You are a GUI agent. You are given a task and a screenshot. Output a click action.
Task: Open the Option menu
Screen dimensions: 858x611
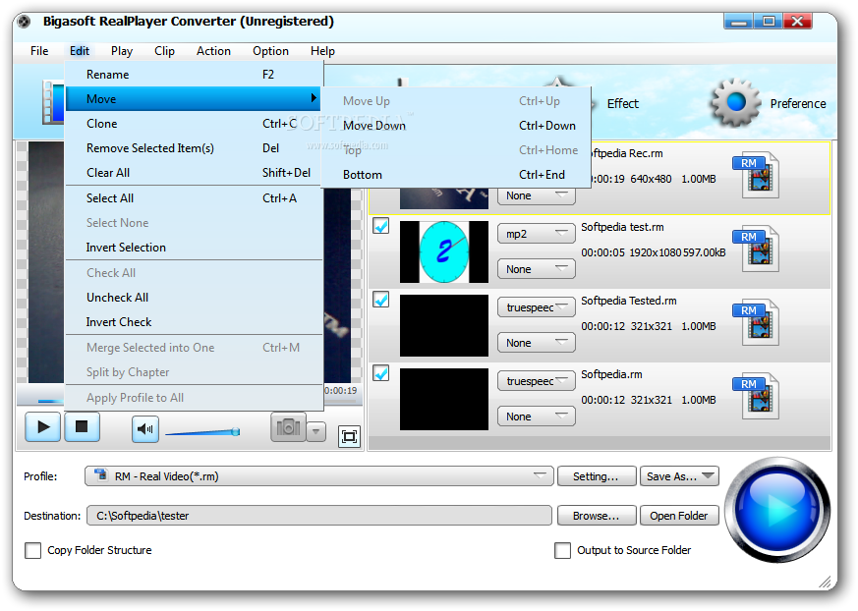270,51
